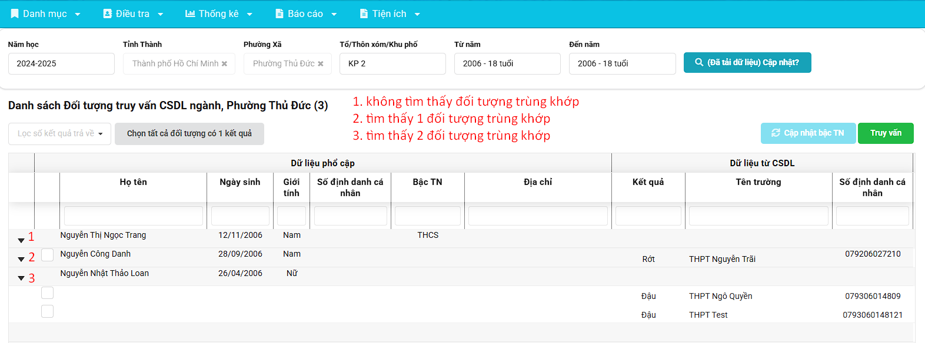
Task: Click the Họ tên filter input field
Action: [134, 216]
